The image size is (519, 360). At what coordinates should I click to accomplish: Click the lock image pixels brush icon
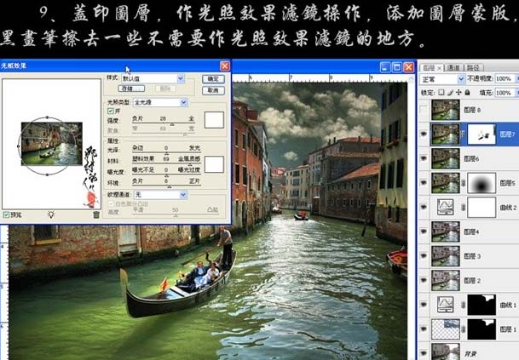[x=450, y=92]
